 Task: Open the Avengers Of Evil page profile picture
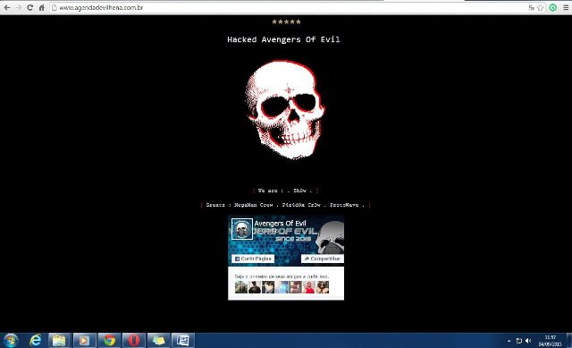coord(242,229)
